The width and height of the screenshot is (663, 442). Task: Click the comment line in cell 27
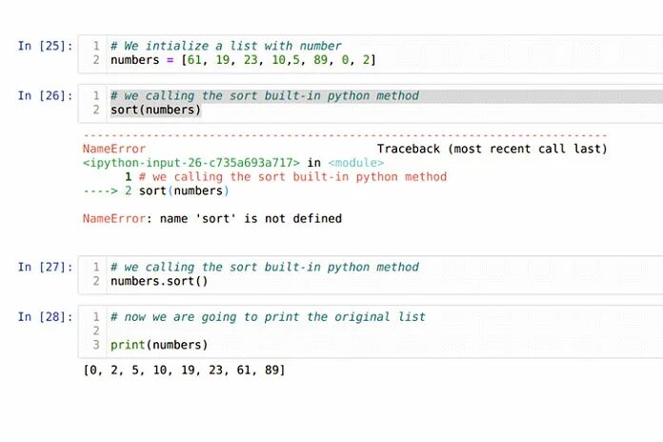pyautogui.click(x=265, y=267)
